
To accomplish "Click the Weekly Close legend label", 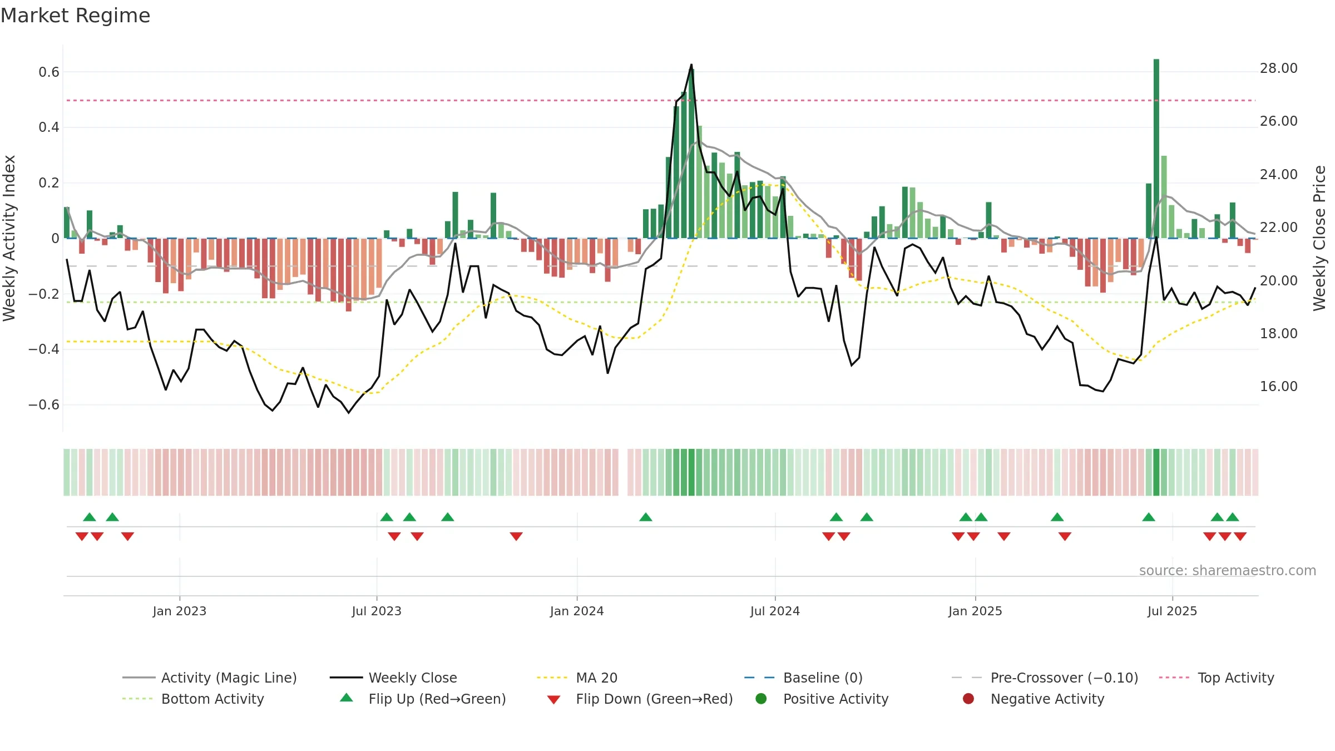I will 413,678.
